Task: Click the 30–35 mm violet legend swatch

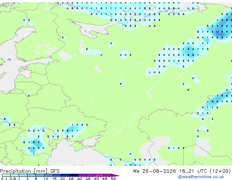Action: click(x=82, y=175)
